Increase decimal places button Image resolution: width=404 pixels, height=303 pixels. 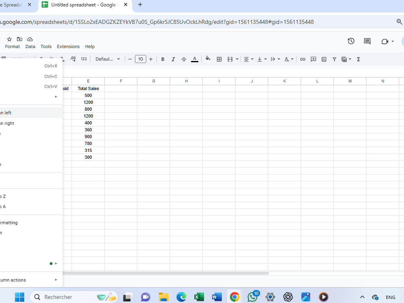73,59
